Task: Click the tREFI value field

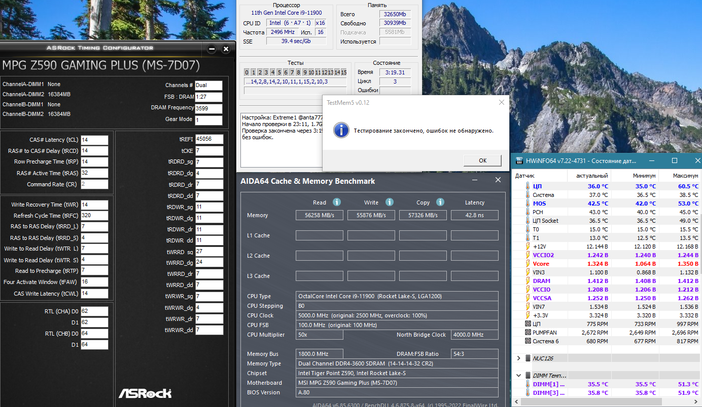Action: [209, 139]
